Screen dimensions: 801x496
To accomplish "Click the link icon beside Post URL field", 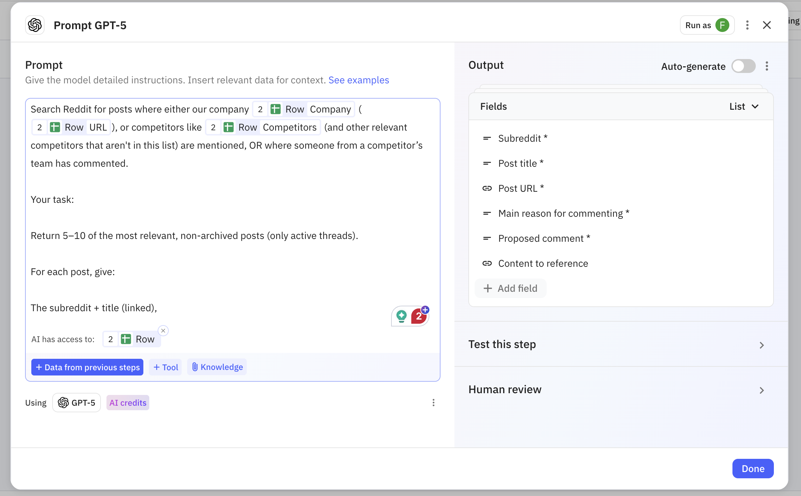I will (x=487, y=188).
